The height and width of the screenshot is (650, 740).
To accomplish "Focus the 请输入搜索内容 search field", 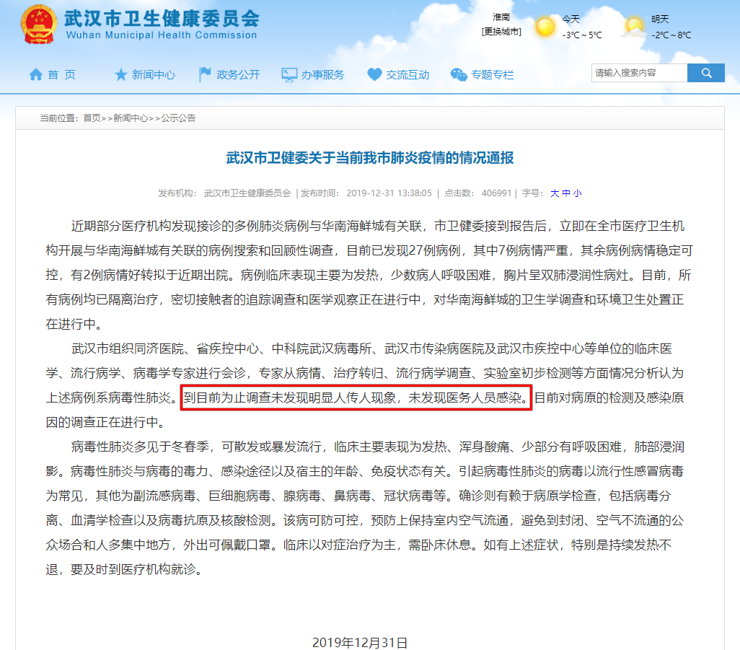I will tap(638, 73).
